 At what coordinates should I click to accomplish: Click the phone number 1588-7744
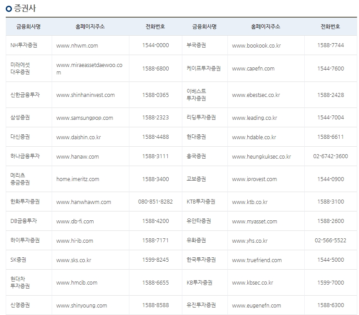pos(331,45)
